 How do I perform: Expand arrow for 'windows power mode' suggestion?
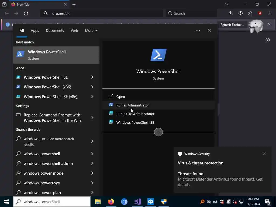[92, 173]
